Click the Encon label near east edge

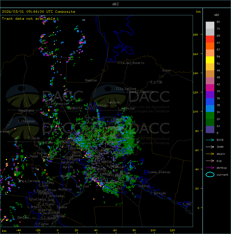(167, 70)
